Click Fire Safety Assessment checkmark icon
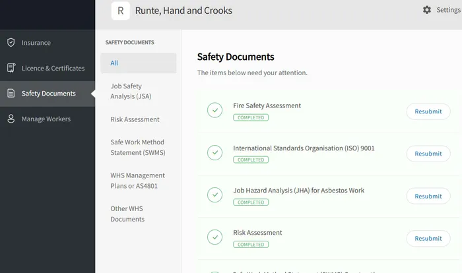This screenshot has width=462, height=273. click(214, 110)
